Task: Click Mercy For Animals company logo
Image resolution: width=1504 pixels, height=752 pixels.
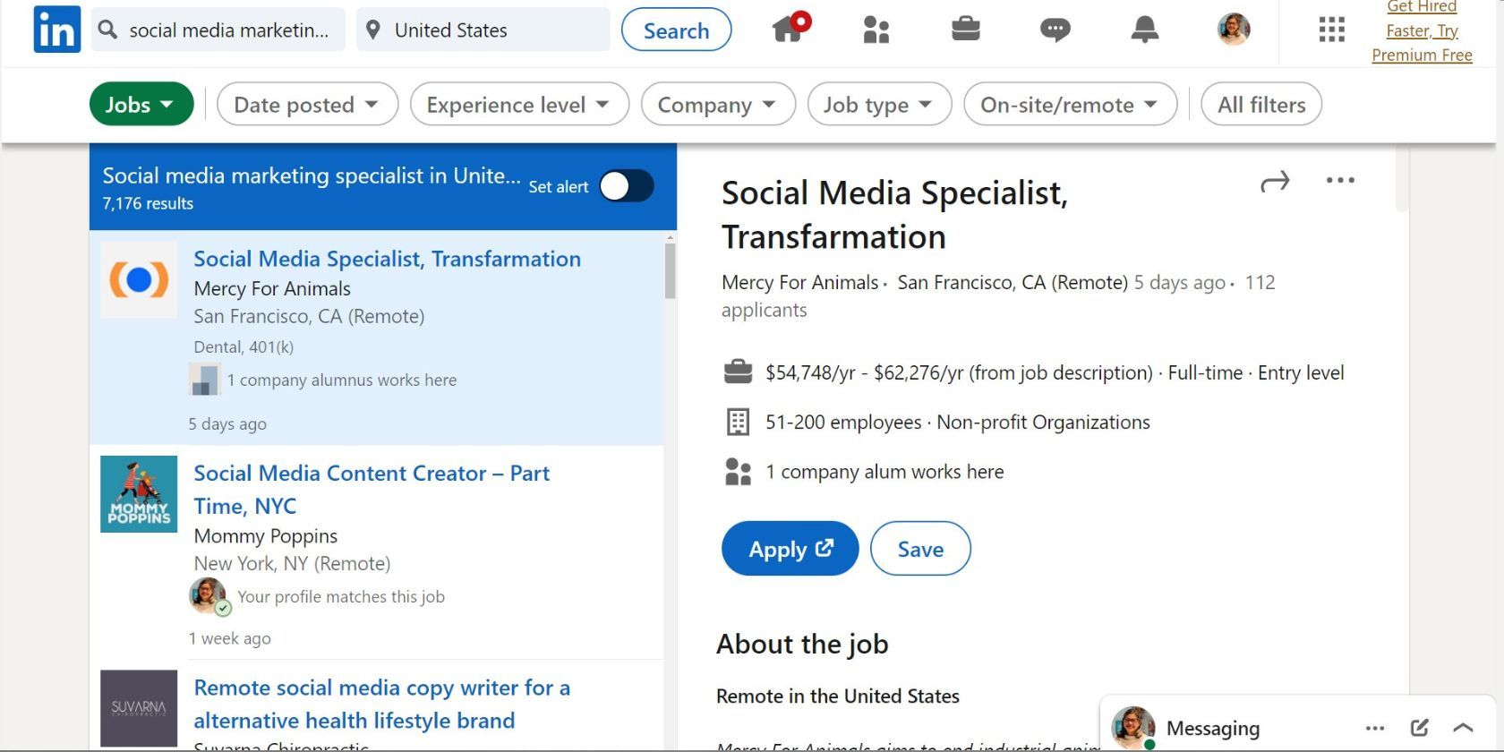Action: (x=139, y=279)
